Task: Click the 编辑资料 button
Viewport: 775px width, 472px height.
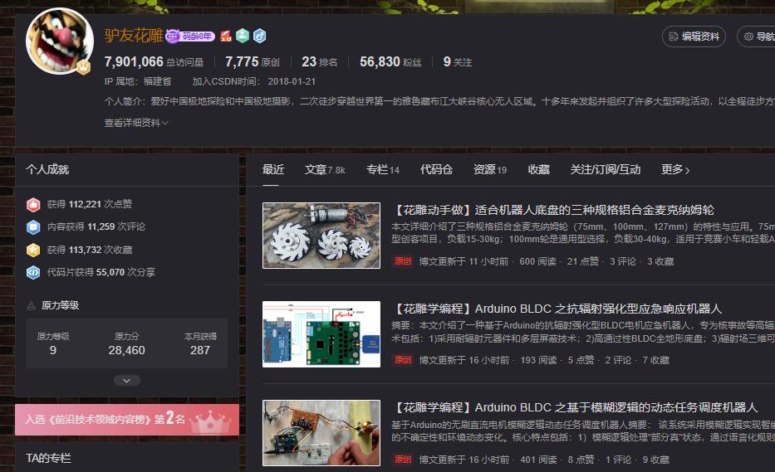Action: click(x=694, y=36)
